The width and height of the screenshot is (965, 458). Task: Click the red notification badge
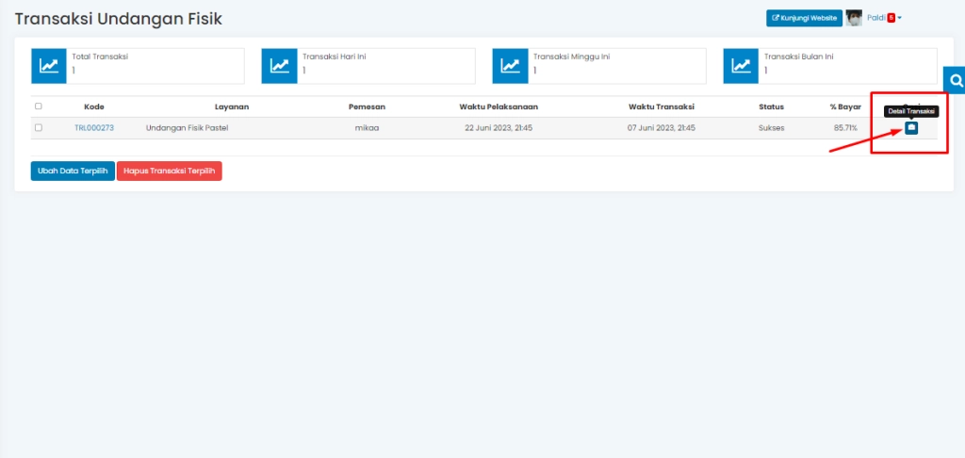click(891, 18)
